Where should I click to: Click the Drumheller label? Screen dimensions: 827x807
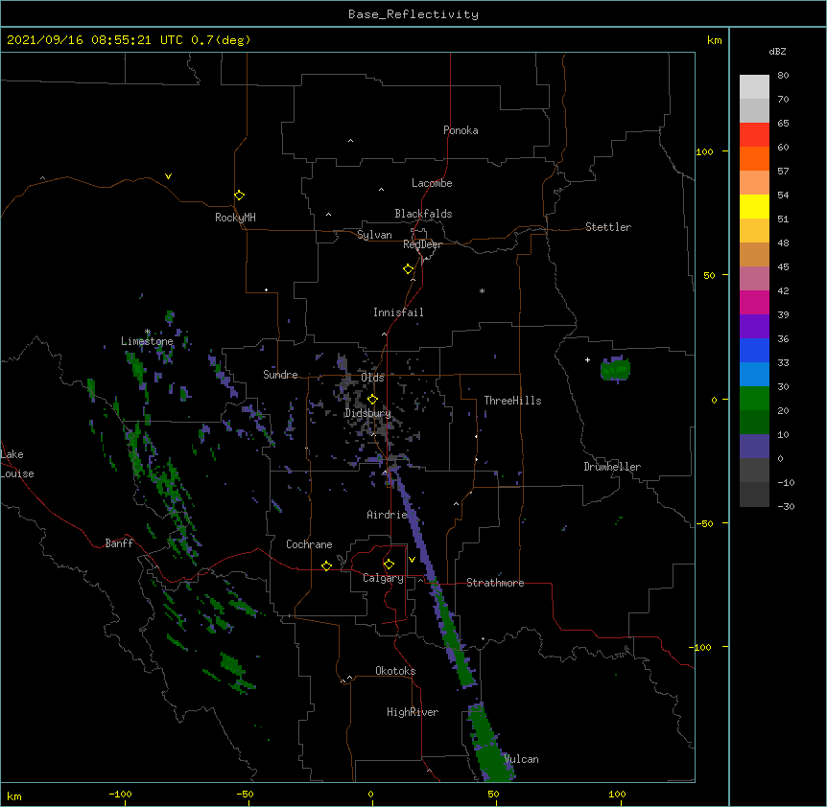pos(612,467)
